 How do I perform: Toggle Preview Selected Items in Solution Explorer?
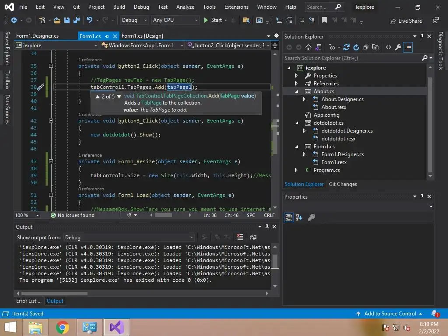(x=408, y=47)
